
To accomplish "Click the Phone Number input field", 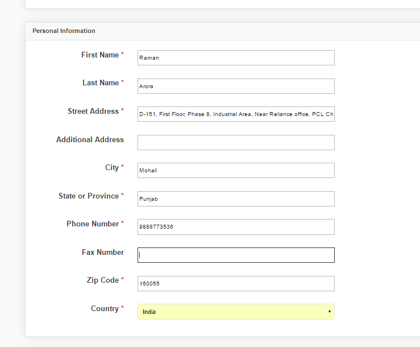I will pos(236,227).
